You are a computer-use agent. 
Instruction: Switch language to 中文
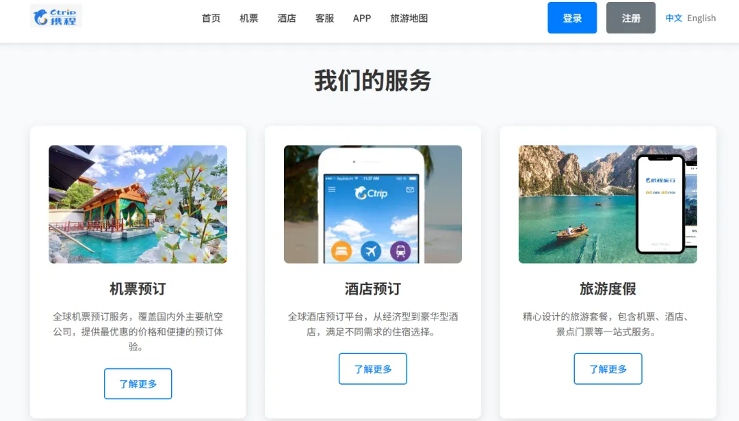click(673, 18)
